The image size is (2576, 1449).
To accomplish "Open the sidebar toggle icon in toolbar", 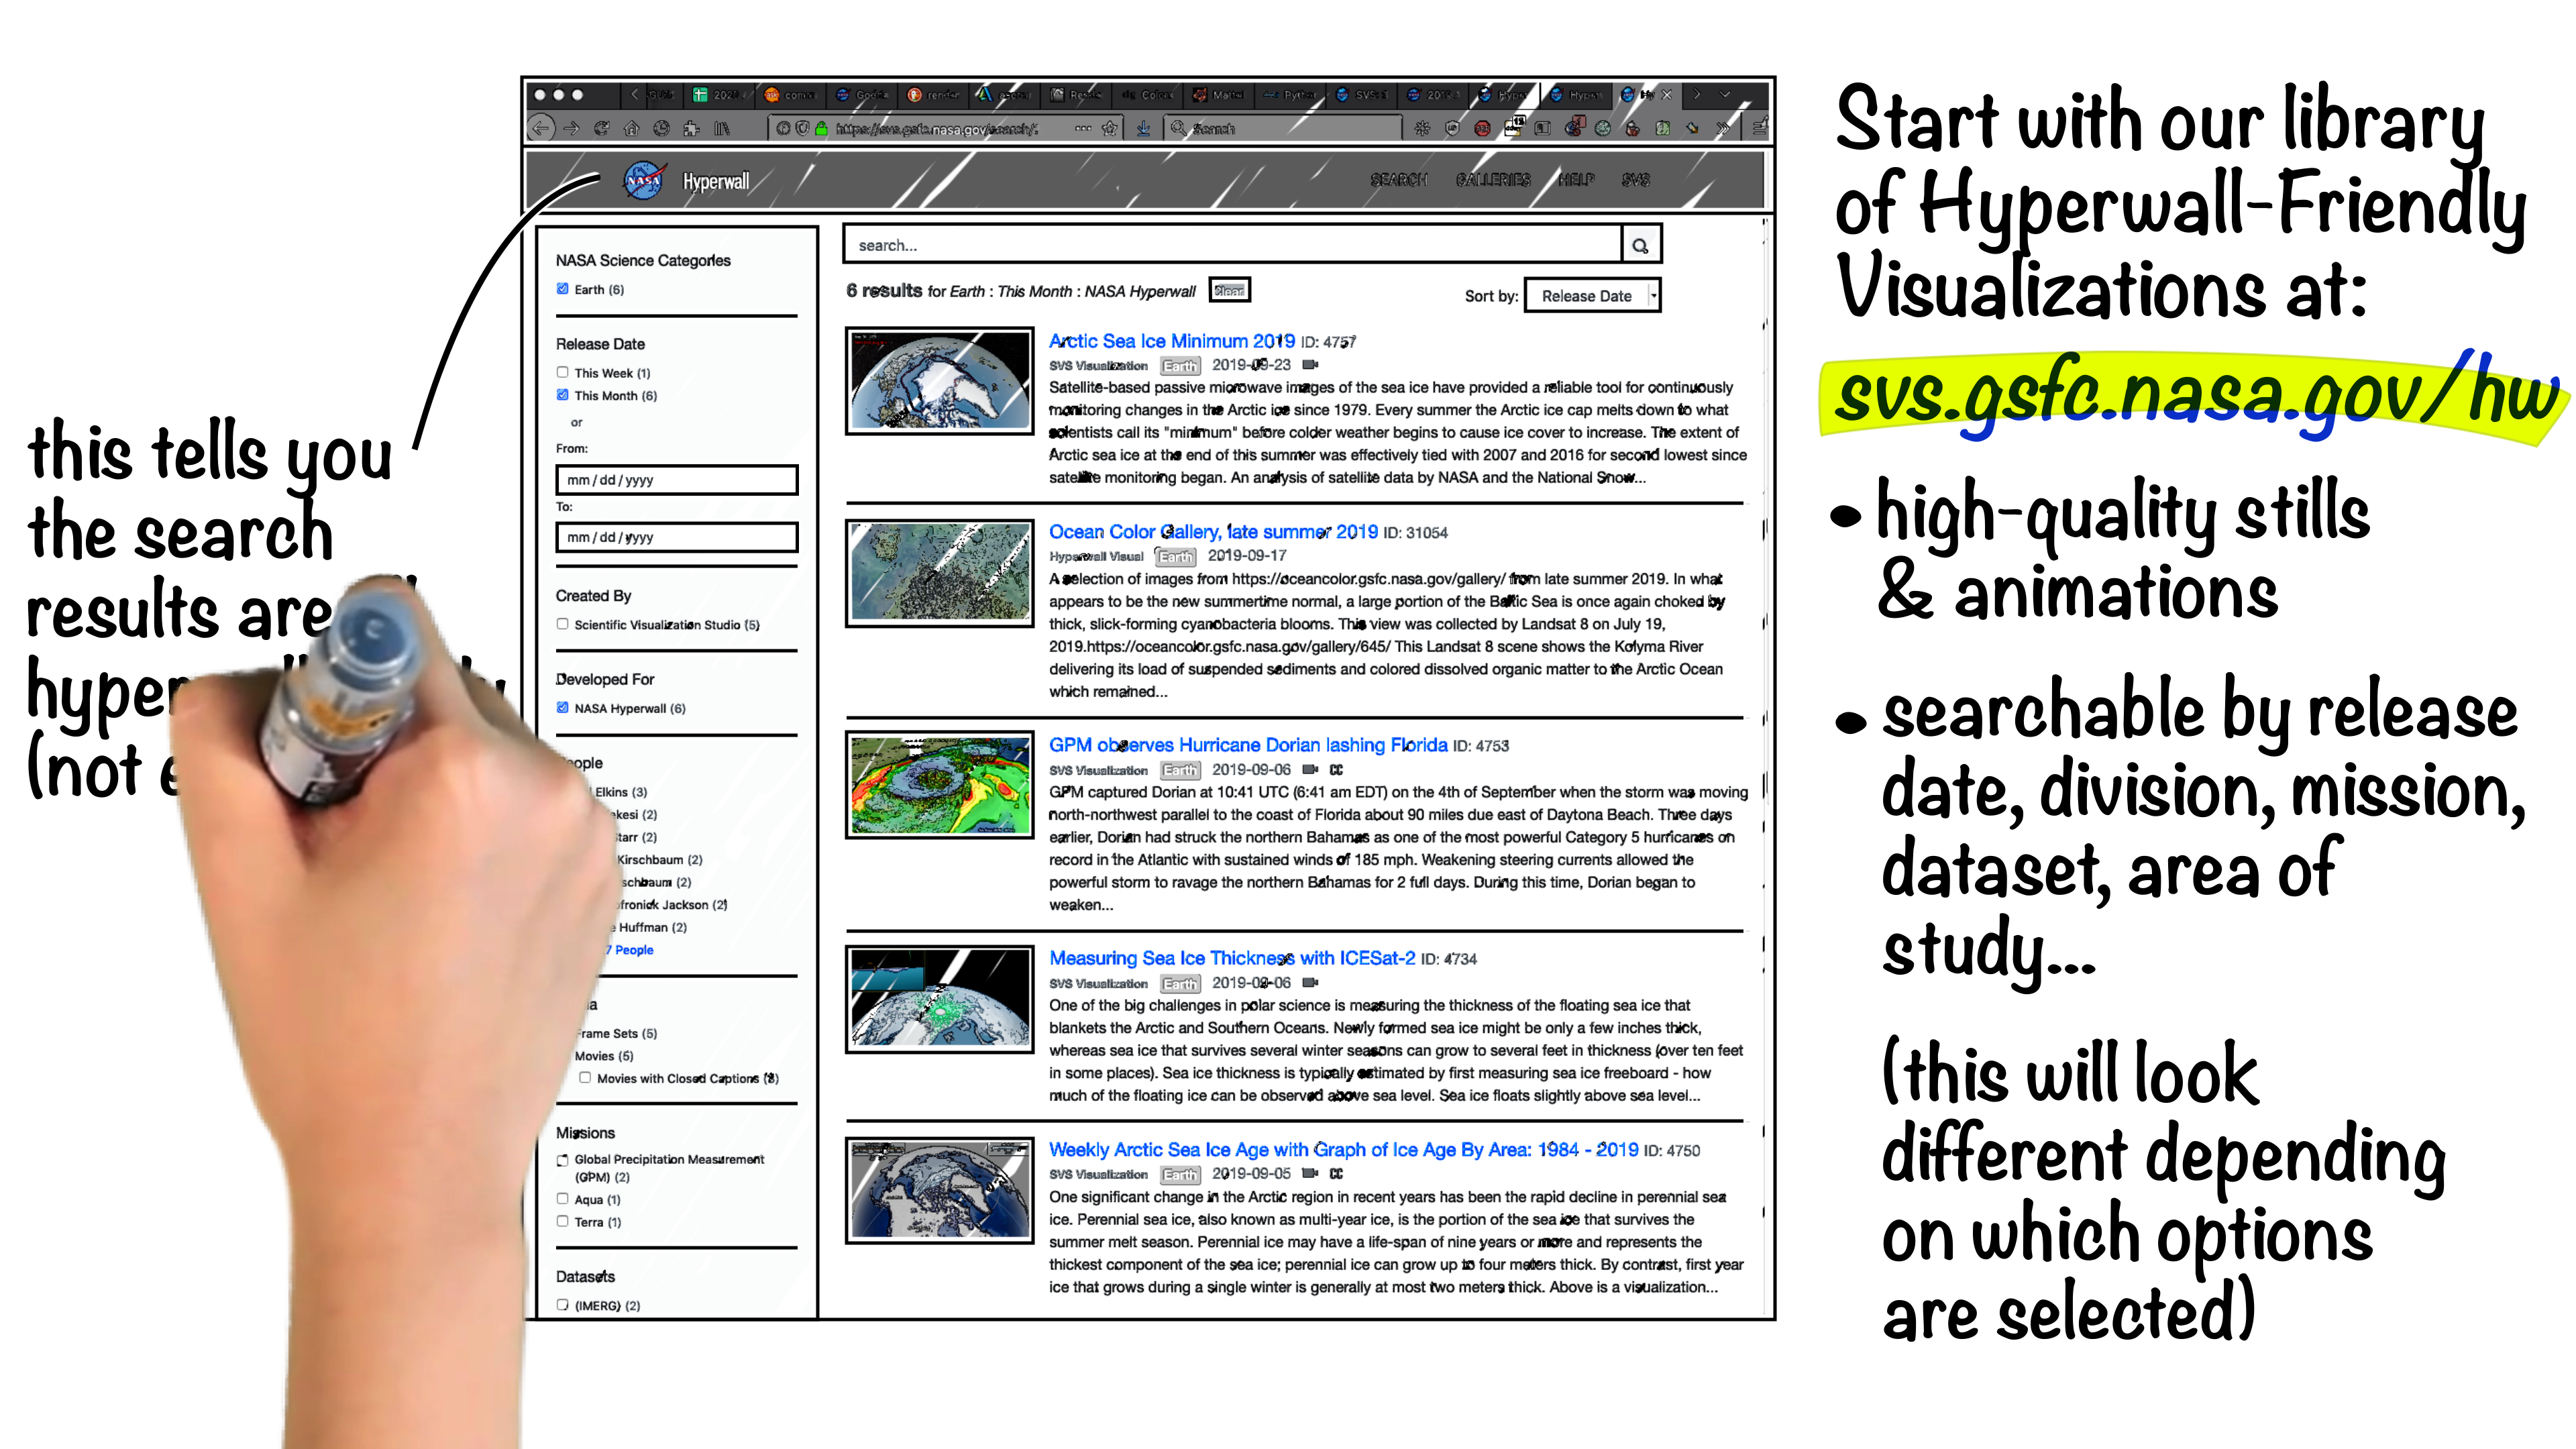I will 1543,128.
